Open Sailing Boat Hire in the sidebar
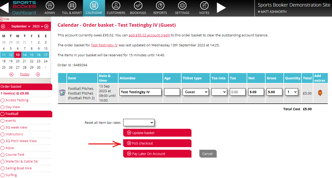The width and height of the screenshot is (332, 178). click(x=18, y=168)
